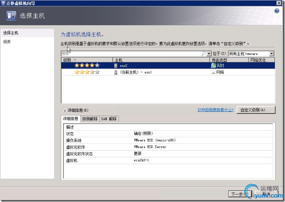
Task: Open the 这些级别意味着什么? link
Action: [215, 110]
